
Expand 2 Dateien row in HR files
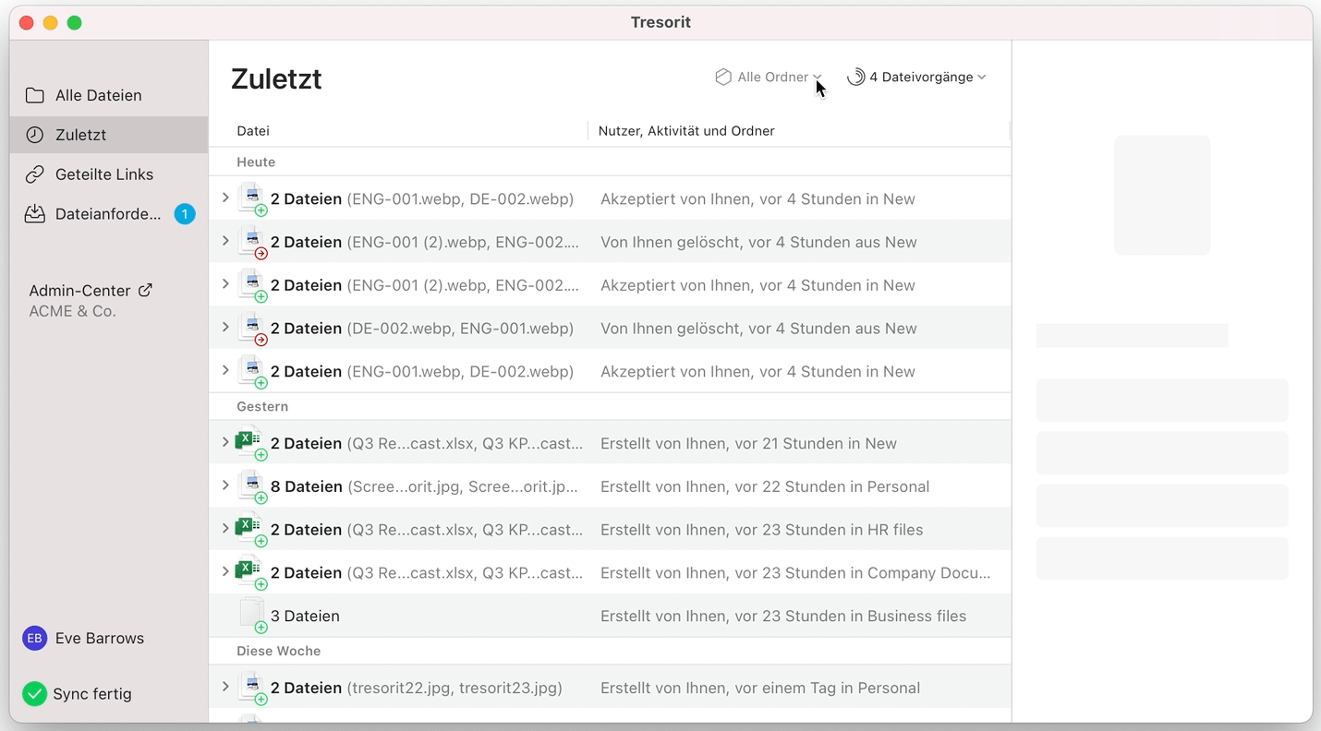(x=225, y=529)
